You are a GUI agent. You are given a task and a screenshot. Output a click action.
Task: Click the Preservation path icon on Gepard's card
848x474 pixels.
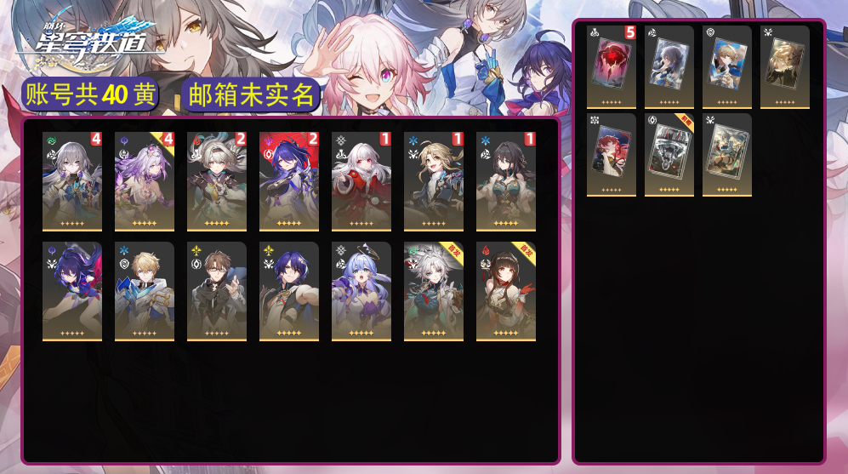(124, 264)
